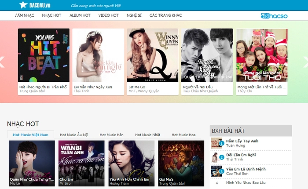
Task: Play Cho Em by Mr Siro
Action: [81, 164]
